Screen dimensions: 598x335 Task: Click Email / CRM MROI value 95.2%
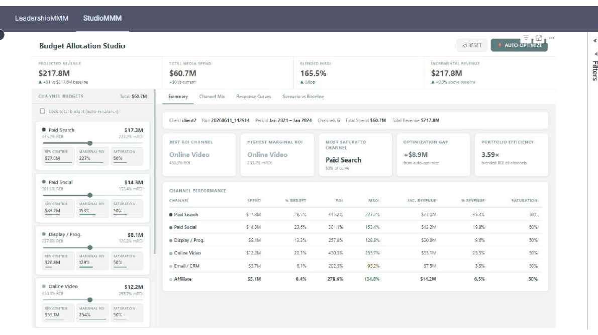[x=373, y=266]
